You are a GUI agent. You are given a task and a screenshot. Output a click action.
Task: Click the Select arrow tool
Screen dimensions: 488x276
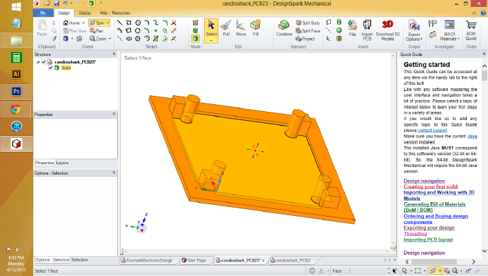[x=212, y=28]
